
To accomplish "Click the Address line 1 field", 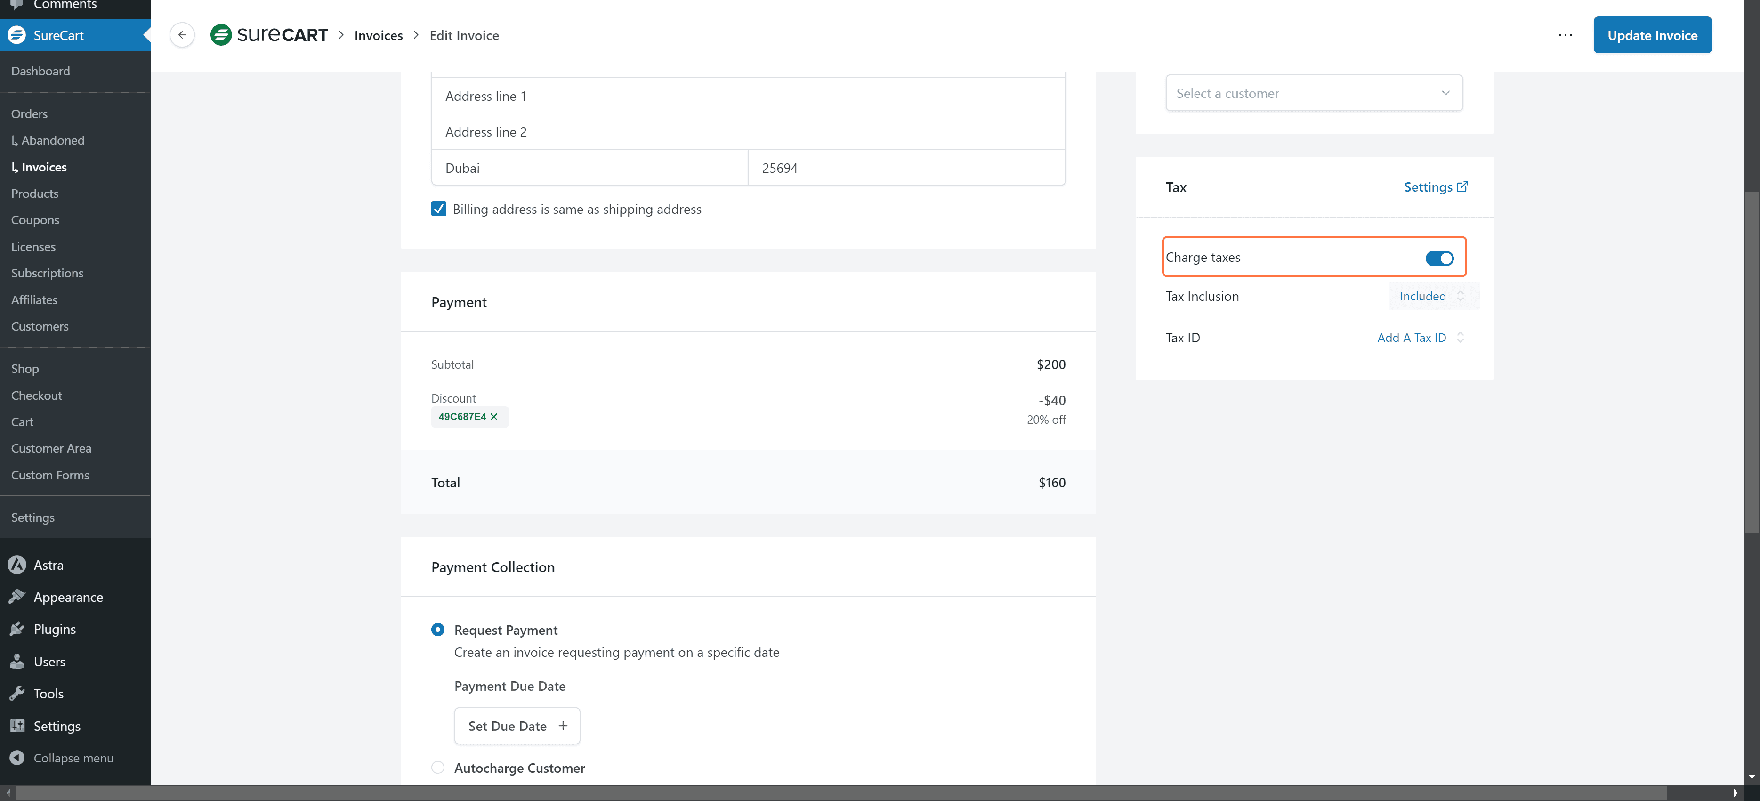I will point(748,97).
